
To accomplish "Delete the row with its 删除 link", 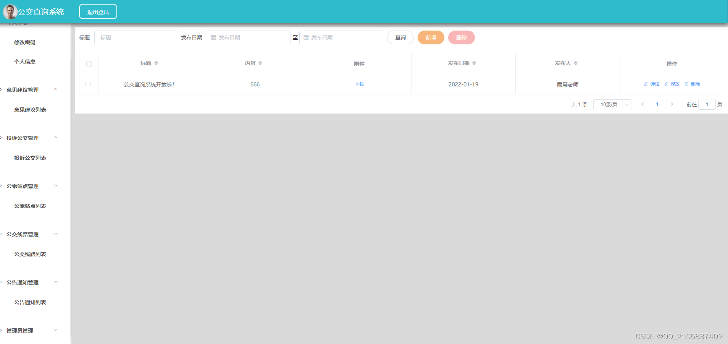I will click(692, 84).
